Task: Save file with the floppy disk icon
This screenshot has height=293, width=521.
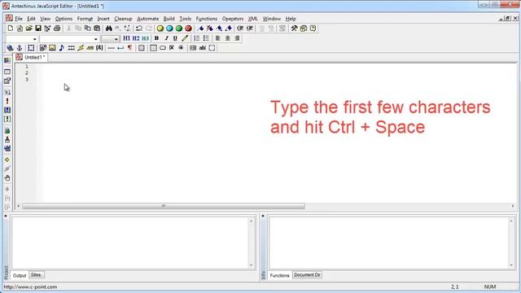Action: click(x=38, y=28)
